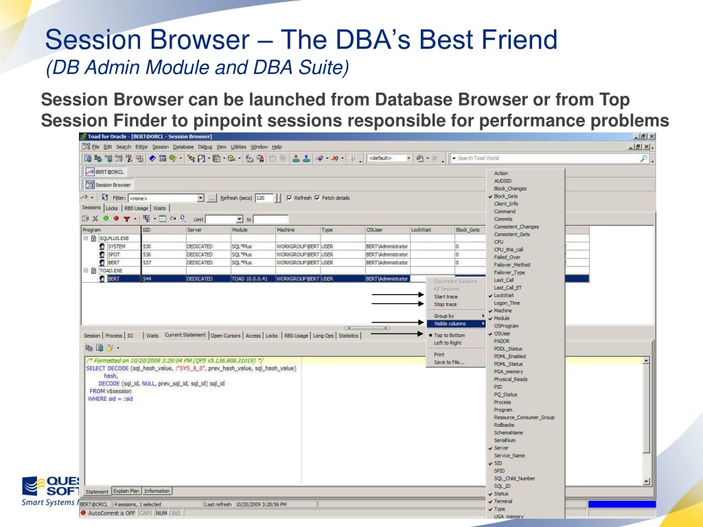The image size is (703, 527).
Task: Collapse the TOAD.EXE tree node
Action: (x=86, y=270)
